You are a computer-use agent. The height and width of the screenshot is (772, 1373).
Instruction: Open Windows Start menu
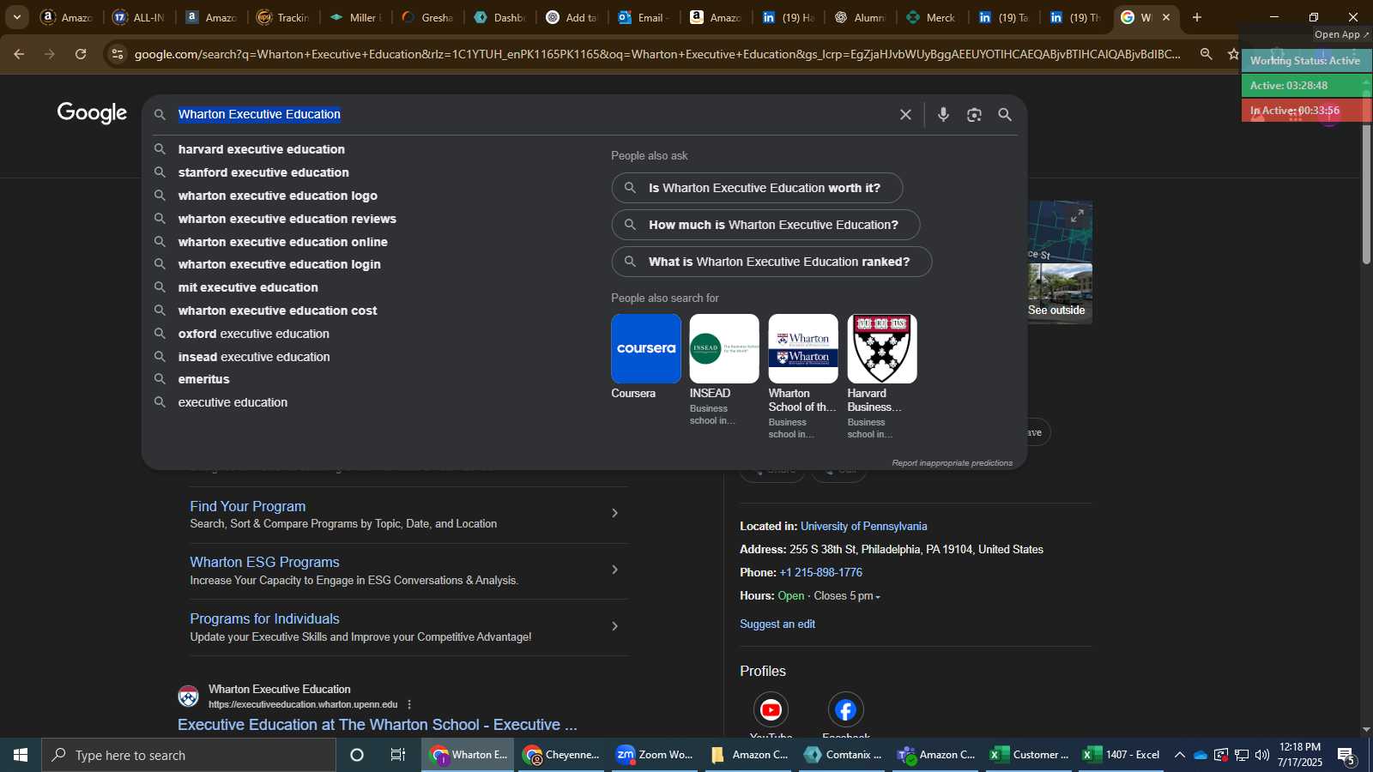click(21, 755)
